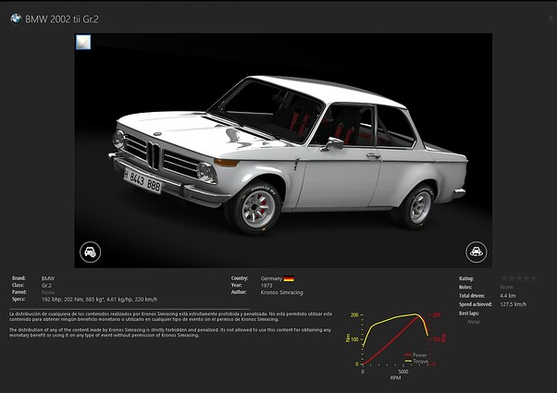
Task: Click the English distribution notice paragraph
Action: click(170, 333)
